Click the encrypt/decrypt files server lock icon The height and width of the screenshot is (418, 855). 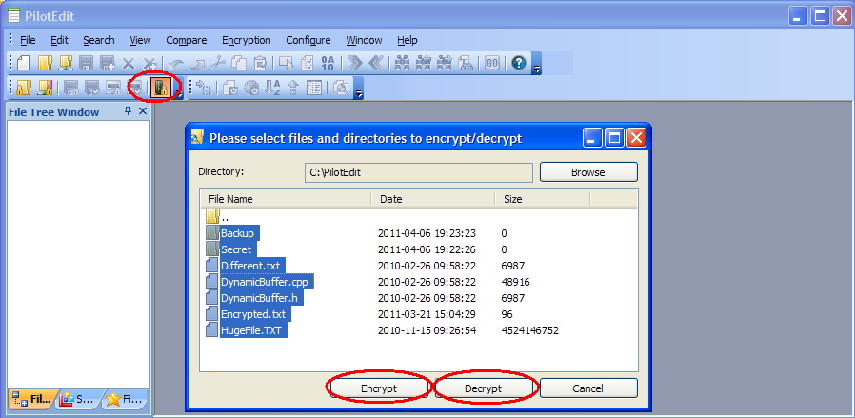pyautogui.click(x=161, y=88)
